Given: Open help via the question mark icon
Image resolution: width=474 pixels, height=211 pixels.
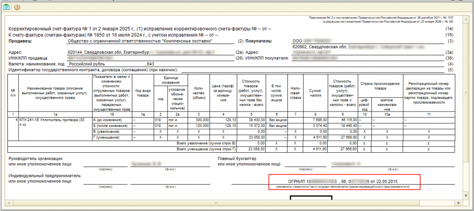Looking at the screenshot, I should 17,7.
